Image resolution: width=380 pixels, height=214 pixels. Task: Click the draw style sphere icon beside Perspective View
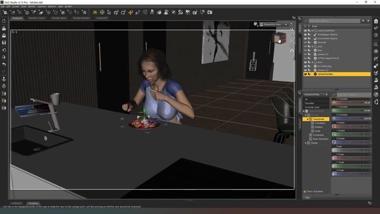tap(255, 24)
